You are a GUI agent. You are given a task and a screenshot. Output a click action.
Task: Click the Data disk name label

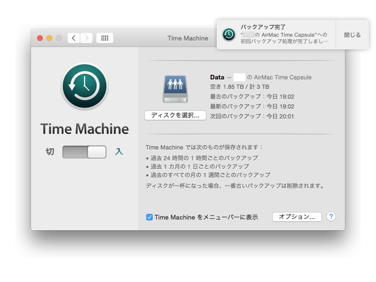click(x=217, y=77)
